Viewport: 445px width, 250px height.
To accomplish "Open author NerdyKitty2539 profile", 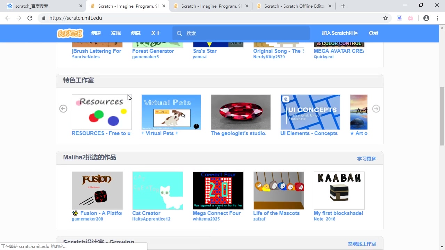I will pyautogui.click(x=269, y=57).
